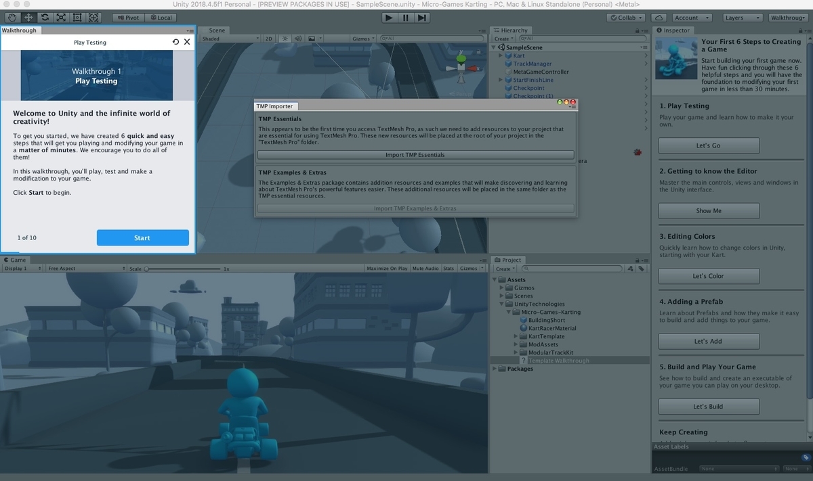Collapse the SampleScene tree node

tap(495, 47)
